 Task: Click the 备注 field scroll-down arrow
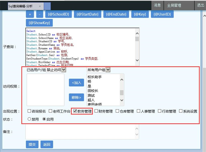(137, 134)
